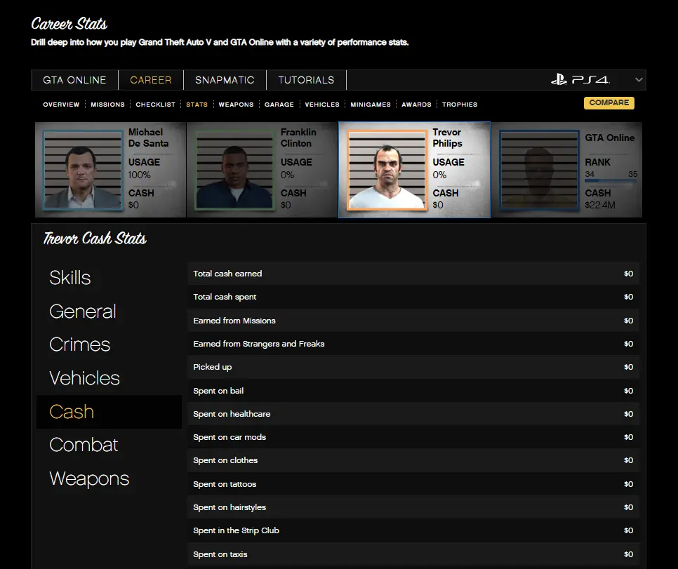Open the SNAPMATIC tab
This screenshot has width=678, height=569.
[x=225, y=80]
